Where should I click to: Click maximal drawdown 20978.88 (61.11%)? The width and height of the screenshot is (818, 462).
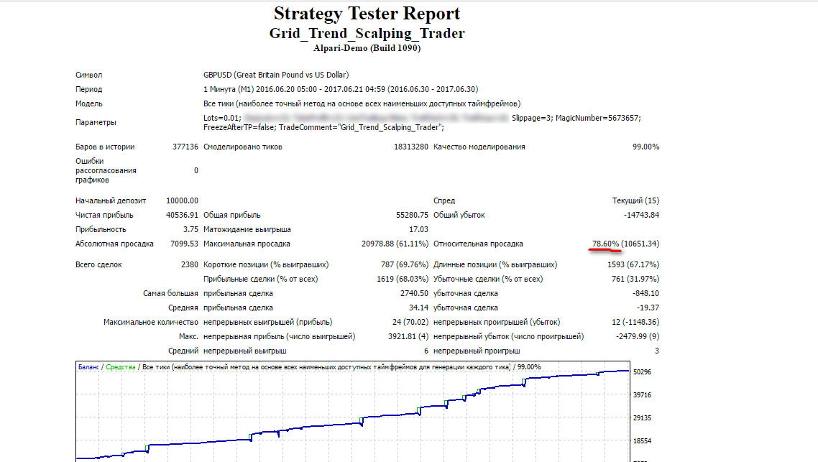pyautogui.click(x=395, y=244)
